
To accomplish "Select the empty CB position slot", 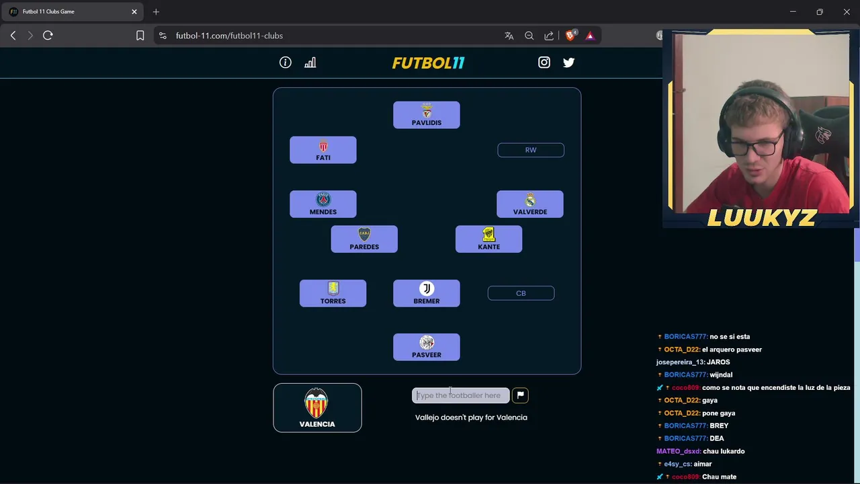I will coord(521,293).
